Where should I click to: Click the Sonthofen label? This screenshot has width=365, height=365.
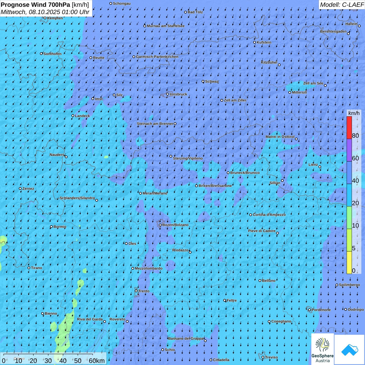(53, 54)
